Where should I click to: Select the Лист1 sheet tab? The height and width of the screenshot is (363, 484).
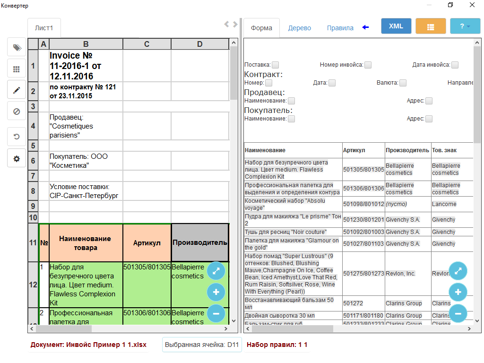[x=44, y=28]
